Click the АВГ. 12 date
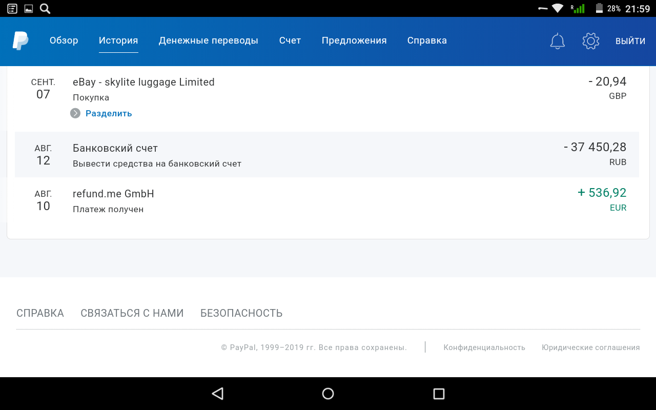This screenshot has width=656, height=410. click(43, 155)
